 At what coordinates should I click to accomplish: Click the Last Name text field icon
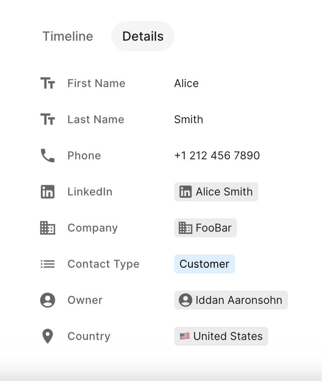pyautogui.click(x=47, y=119)
